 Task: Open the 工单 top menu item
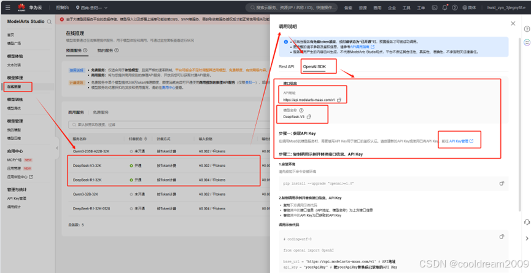[x=421, y=8]
